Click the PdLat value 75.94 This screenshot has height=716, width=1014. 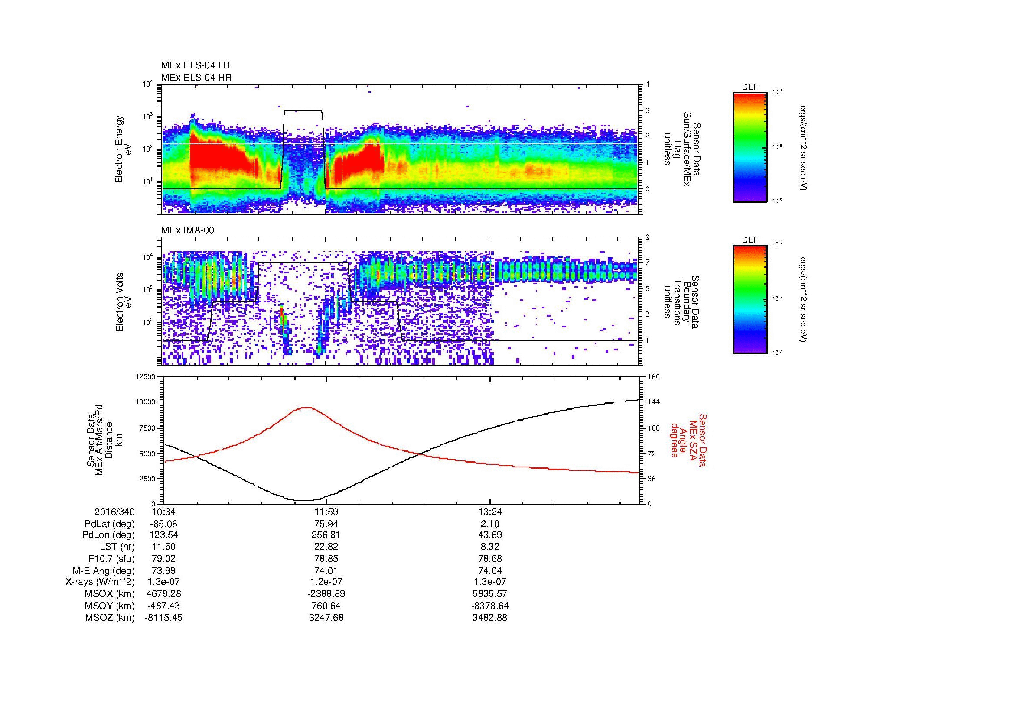click(326, 524)
